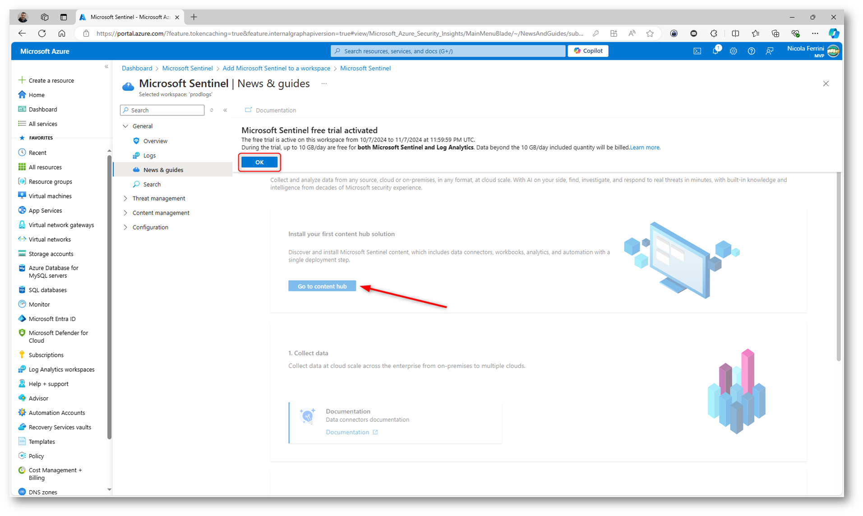Open the browser split screen icon
The height and width of the screenshot is (516, 863).
[735, 33]
